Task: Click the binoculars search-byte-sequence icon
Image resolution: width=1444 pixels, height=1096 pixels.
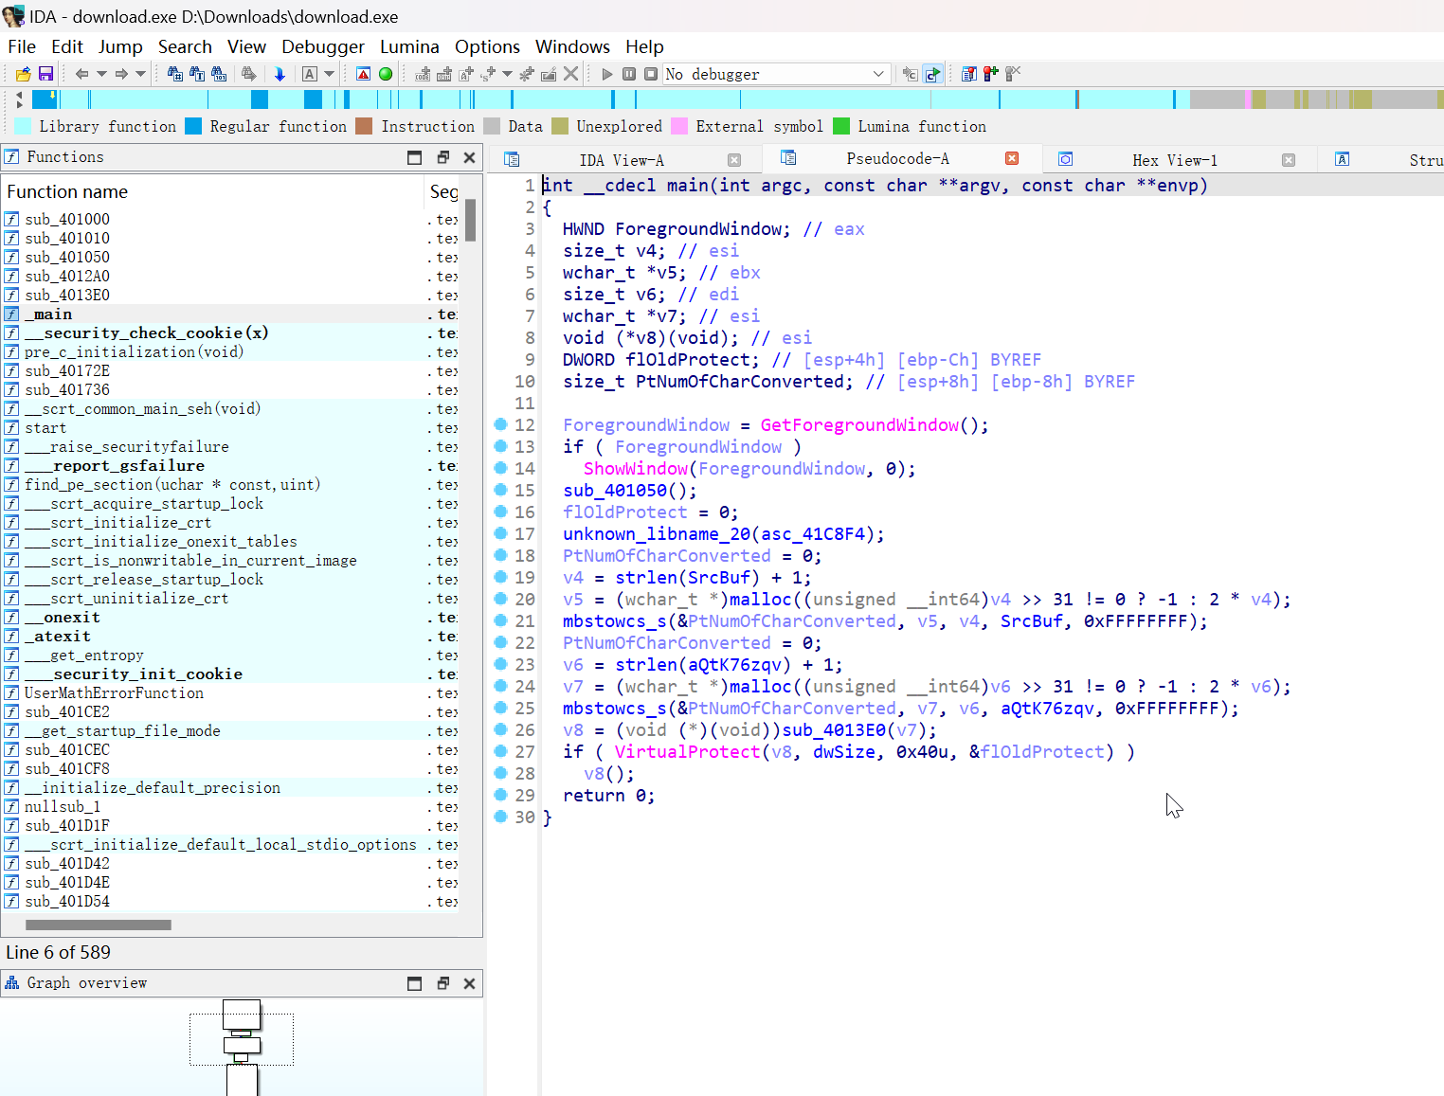Action: (219, 74)
